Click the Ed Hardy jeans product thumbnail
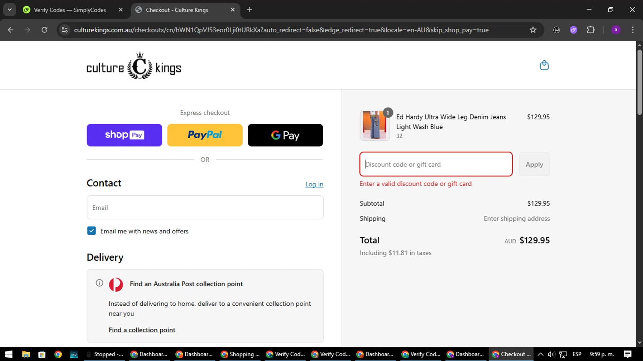 (x=375, y=125)
